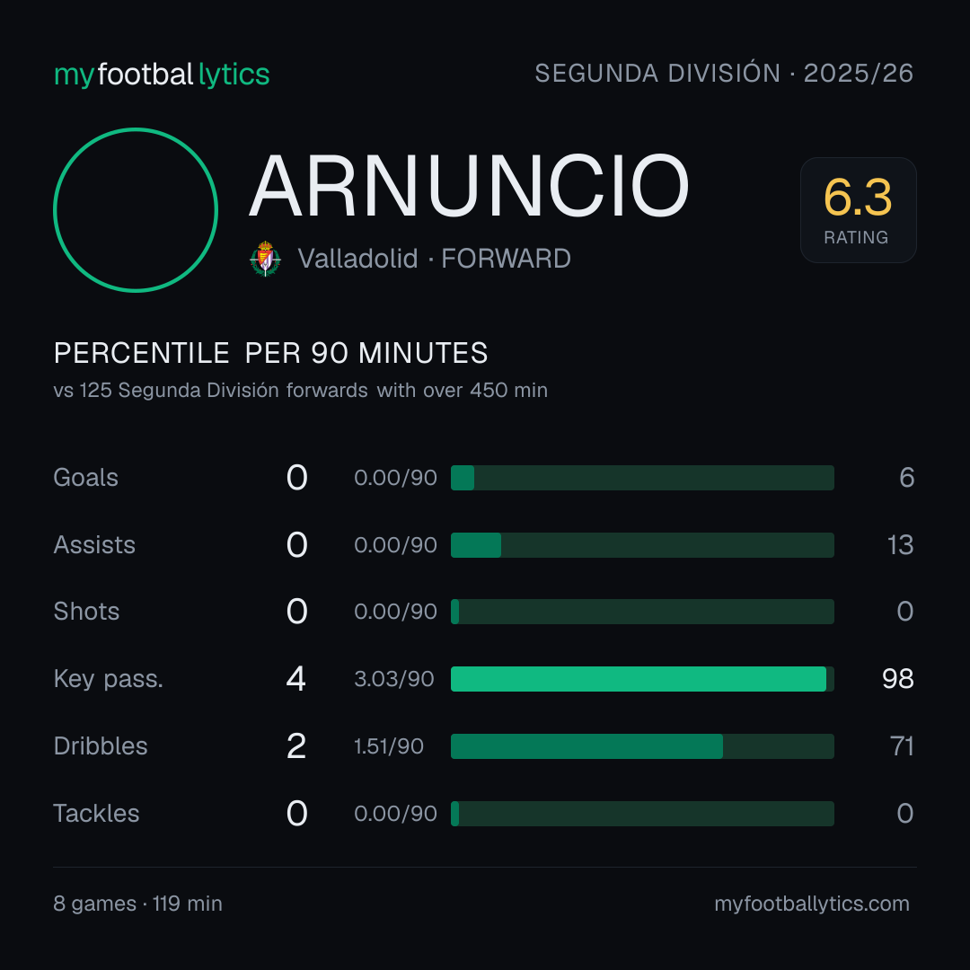Select the Dribbles percentile bar
The image size is (970, 970).
coord(642,746)
